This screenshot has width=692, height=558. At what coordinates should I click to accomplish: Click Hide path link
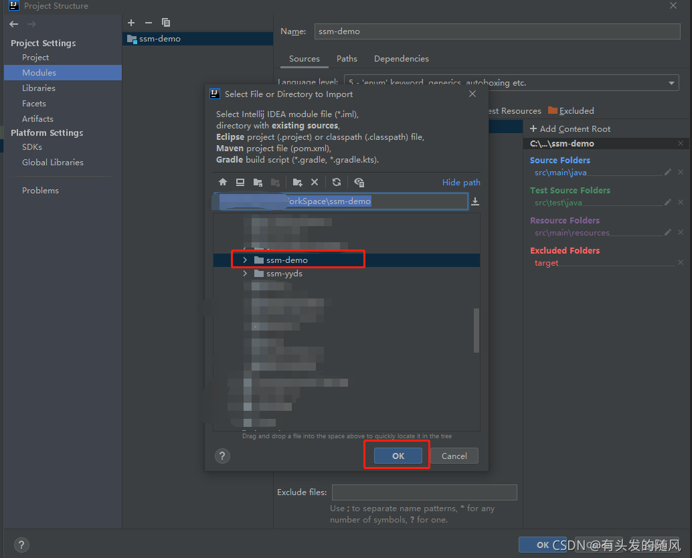pyautogui.click(x=460, y=183)
